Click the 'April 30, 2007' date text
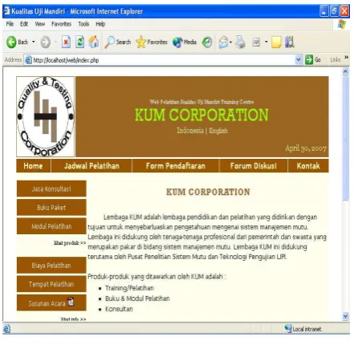Viewport: 354px width, 345px height. click(306, 148)
